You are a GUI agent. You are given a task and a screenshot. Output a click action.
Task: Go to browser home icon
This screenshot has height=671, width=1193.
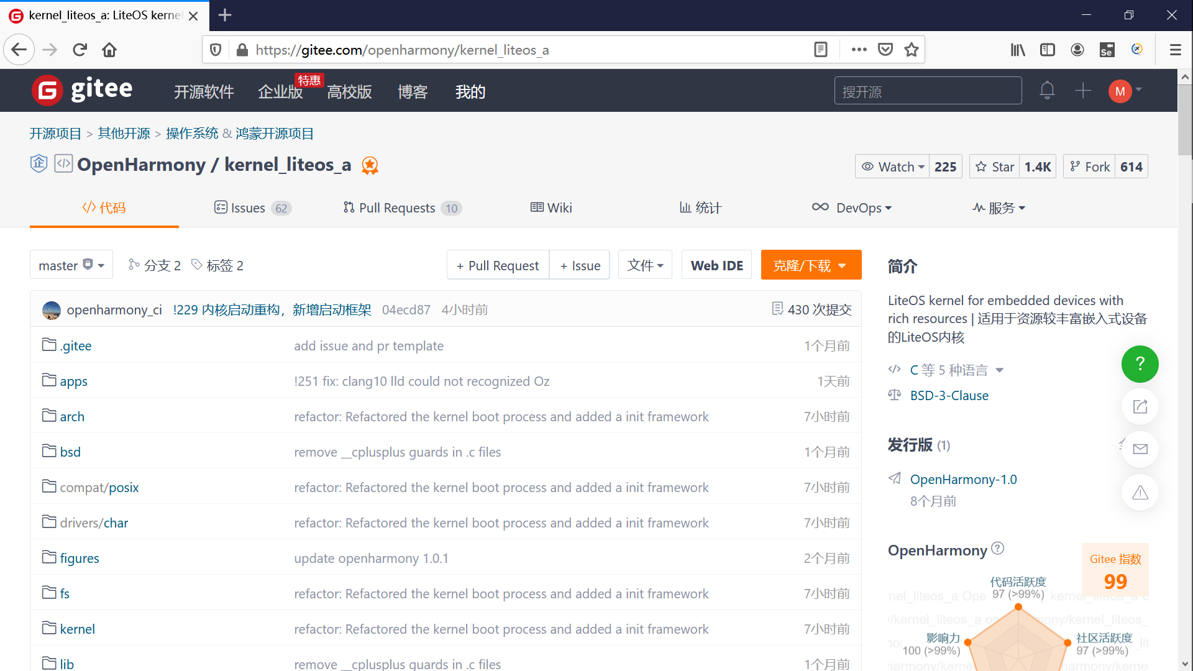109,50
